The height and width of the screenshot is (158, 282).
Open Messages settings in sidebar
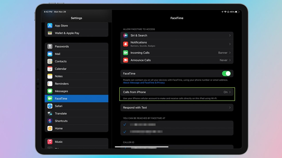coord(61,91)
